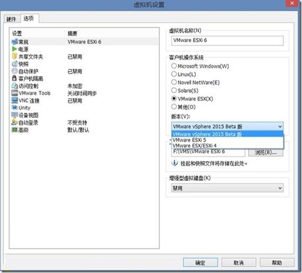This screenshot has height=273, width=302.
Task: Click the 共享文件夹 shared folders icon
Action: point(15,57)
